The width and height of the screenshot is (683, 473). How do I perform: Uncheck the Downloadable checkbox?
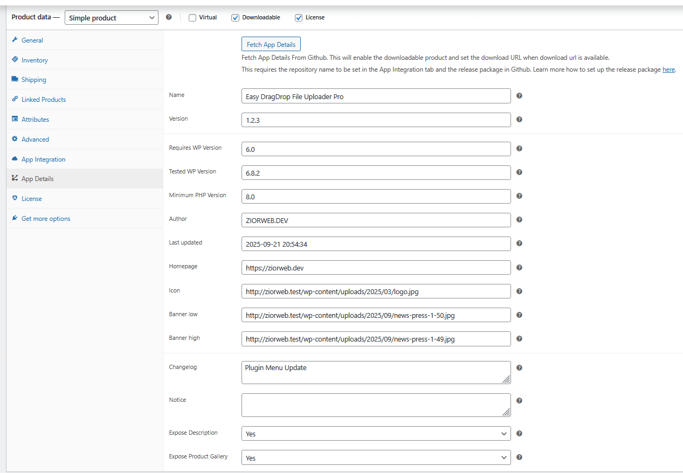[x=235, y=18]
